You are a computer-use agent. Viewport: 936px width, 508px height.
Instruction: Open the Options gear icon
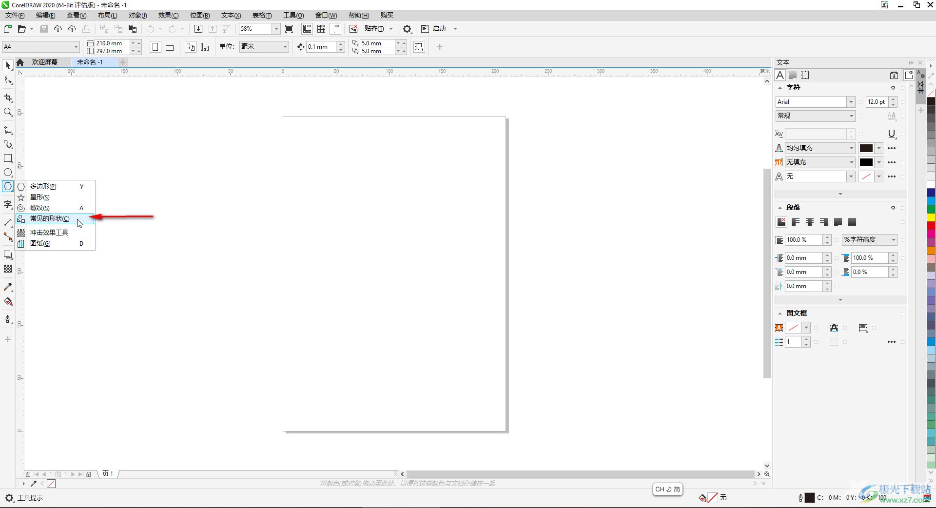pos(408,29)
